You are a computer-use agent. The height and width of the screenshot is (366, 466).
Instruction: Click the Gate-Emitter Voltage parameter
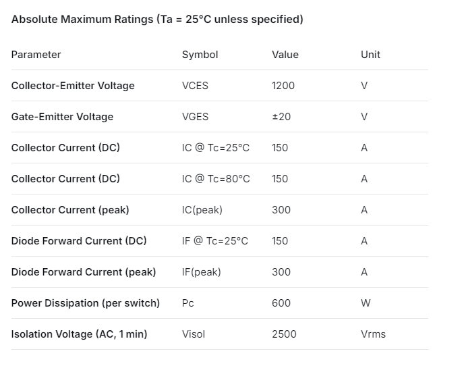[x=62, y=117]
